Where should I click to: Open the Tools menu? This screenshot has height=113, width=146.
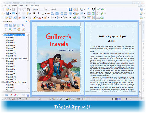click(32, 6)
